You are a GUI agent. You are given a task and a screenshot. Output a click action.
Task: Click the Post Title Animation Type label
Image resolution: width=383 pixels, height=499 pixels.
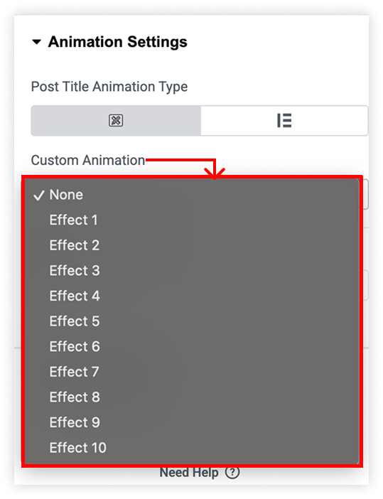point(109,87)
